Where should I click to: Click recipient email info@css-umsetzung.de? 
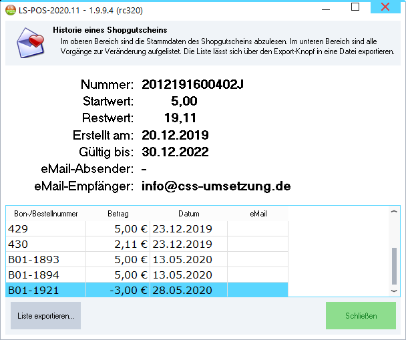pos(216,186)
